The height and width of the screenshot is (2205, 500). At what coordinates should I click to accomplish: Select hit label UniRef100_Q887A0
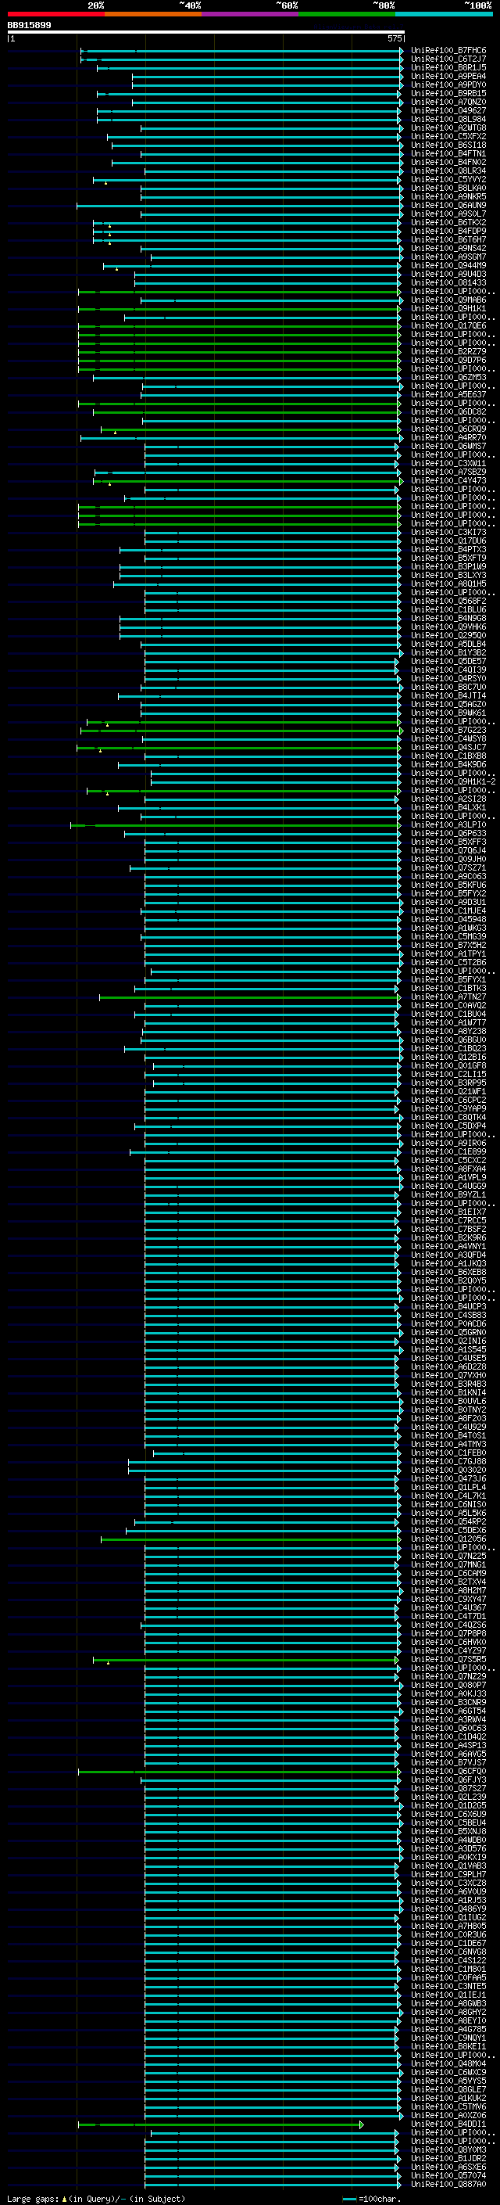point(448,2185)
